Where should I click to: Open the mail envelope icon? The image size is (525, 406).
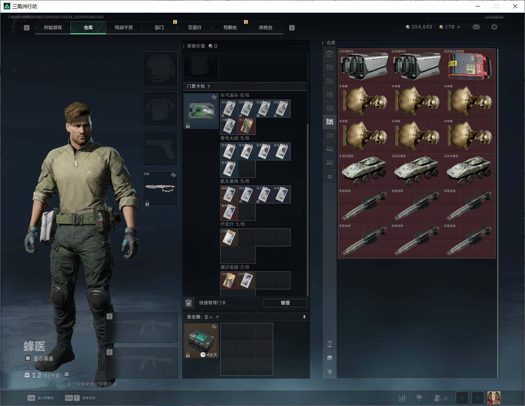(476, 27)
